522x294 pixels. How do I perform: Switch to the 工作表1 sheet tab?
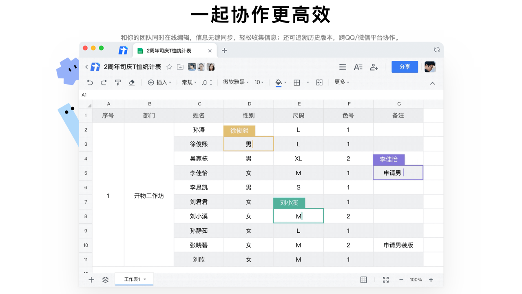pos(133,279)
